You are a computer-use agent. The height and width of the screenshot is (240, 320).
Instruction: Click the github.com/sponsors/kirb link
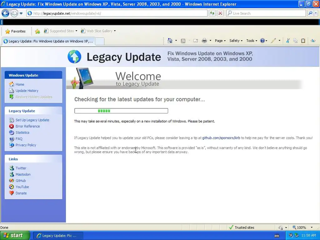(x=221, y=138)
